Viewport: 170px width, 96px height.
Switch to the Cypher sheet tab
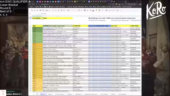click(x=70, y=94)
